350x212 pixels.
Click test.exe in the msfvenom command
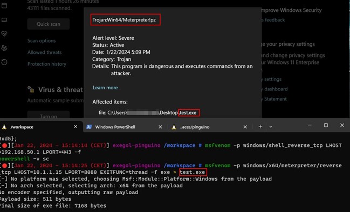[193, 172]
